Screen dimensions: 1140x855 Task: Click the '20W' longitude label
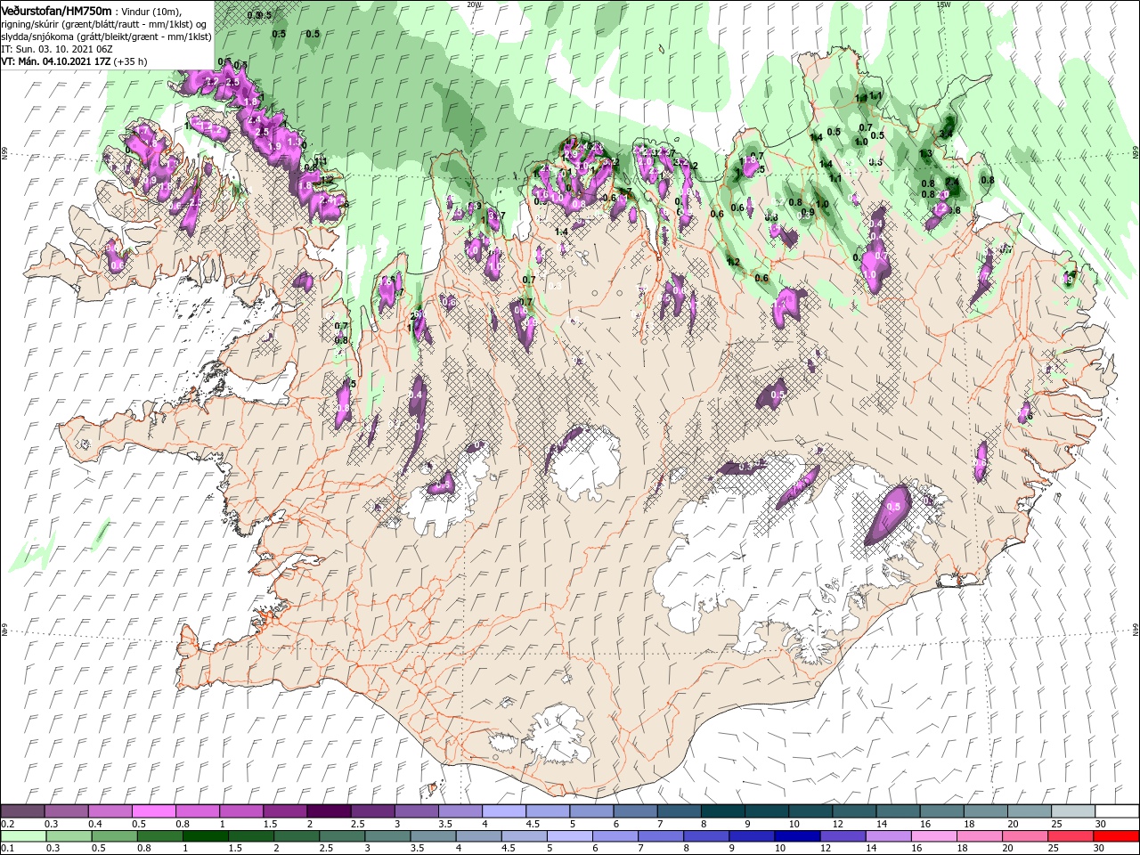(x=473, y=4)
